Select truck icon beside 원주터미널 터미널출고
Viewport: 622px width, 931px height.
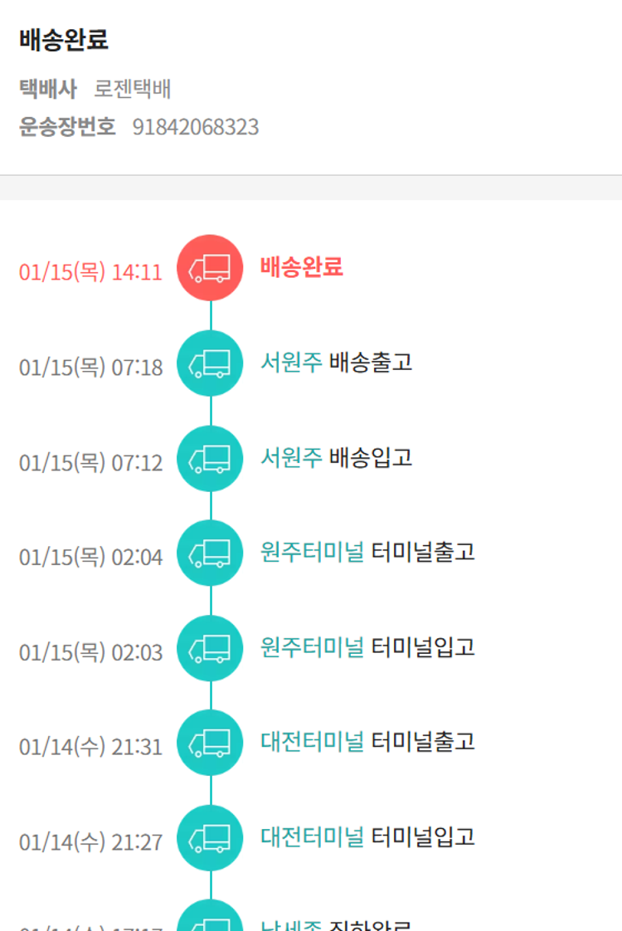click(x=210, y=553)
